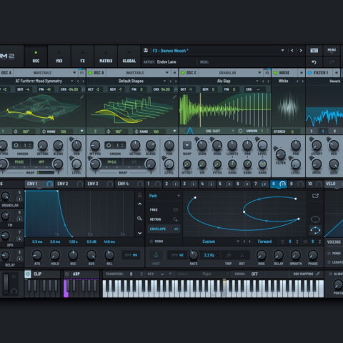The height and width of the screenshot is (343, 343).
Task: Click OSC A wavetable pencil edit icon
Action: click(x=81, y=97)
